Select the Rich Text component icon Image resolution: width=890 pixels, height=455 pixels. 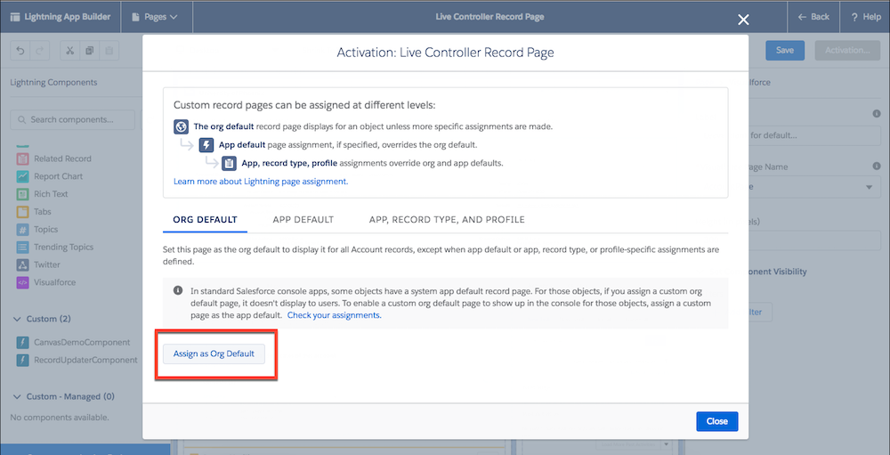tap(23, 194)
